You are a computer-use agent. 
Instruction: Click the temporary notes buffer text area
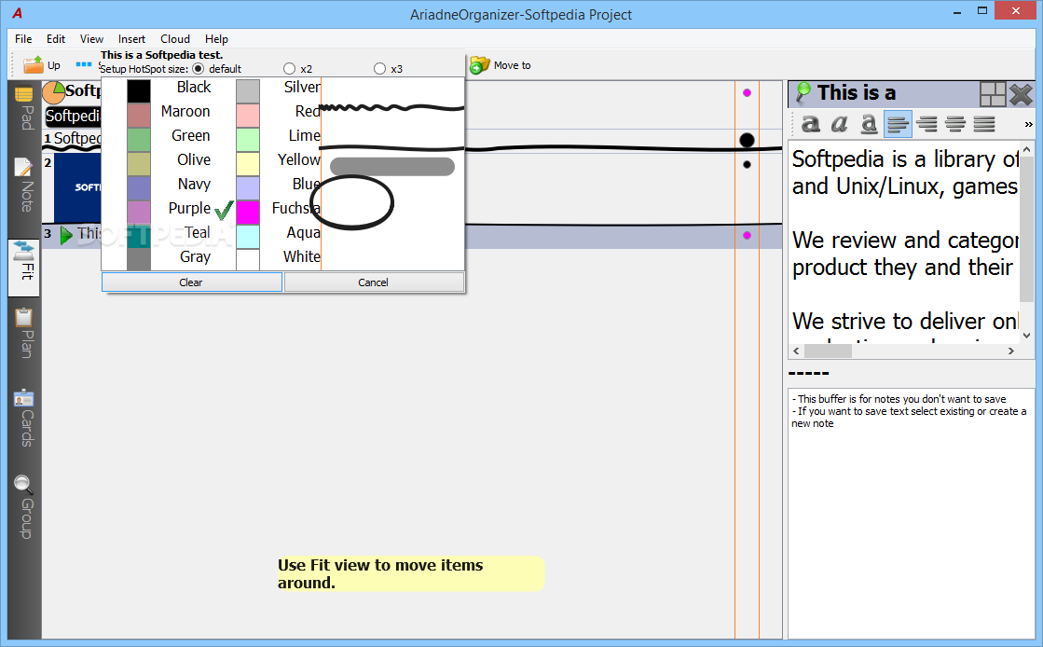(911, 513)
